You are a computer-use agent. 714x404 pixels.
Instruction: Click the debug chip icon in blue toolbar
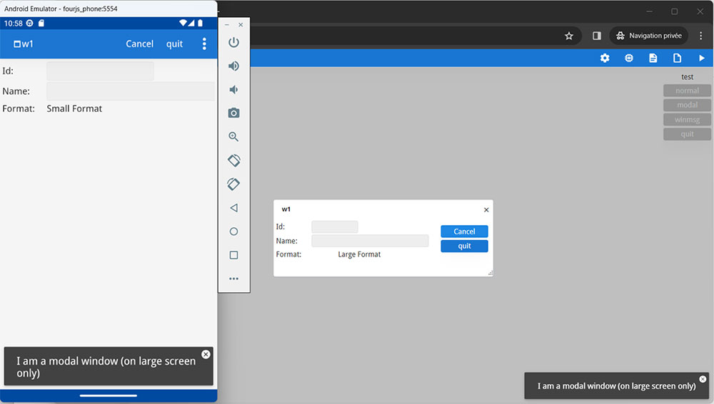point(629,58)
